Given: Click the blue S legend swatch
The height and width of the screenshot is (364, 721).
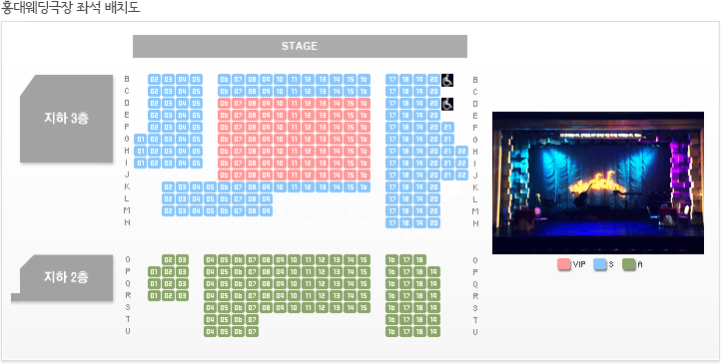Looking at the screenshot, I should (x=599, y=264).
